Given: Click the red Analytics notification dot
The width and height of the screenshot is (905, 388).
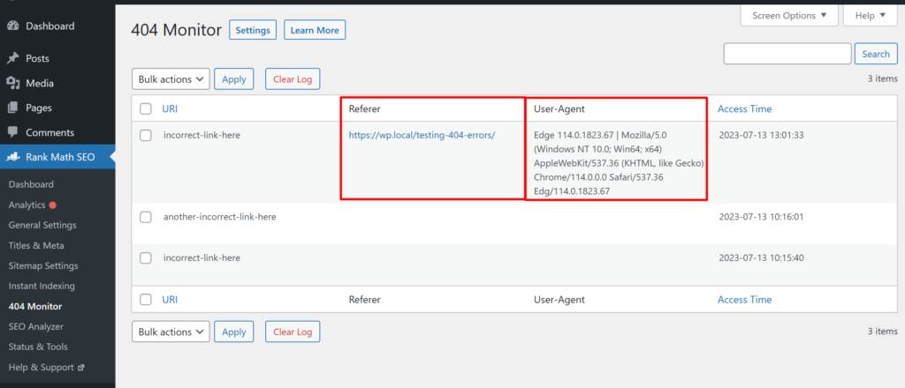Looking at the screenshot, I should [x=52, y=205].
